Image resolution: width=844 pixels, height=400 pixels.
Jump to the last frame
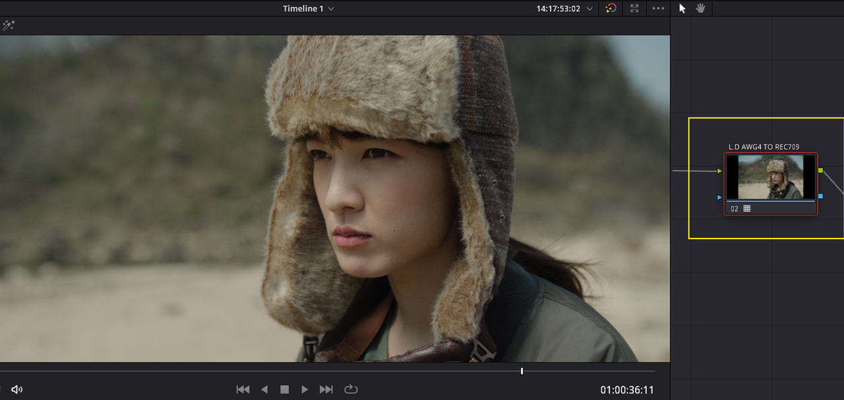click(x=326, y=389)
